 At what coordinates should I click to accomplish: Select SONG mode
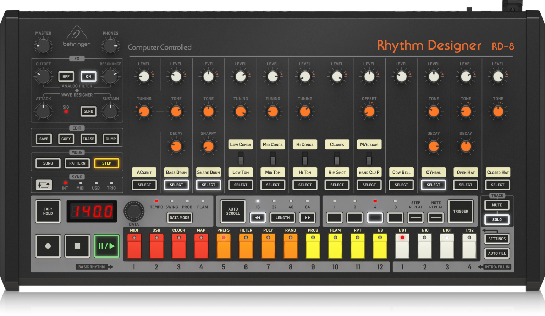(x=48, y=163)
